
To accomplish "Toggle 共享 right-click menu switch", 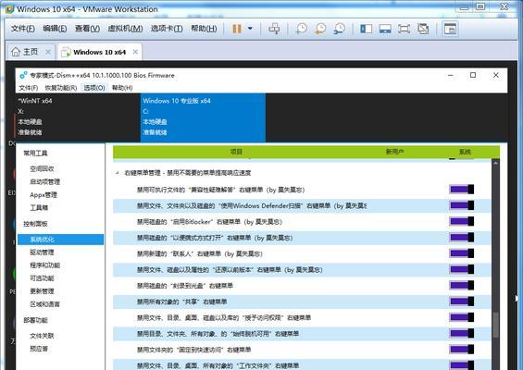I will pyautogui.click(x=462, y=302).
